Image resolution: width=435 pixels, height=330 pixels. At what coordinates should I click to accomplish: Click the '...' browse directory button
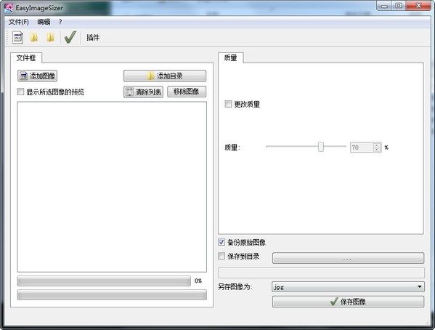click(x=348, y=258)
